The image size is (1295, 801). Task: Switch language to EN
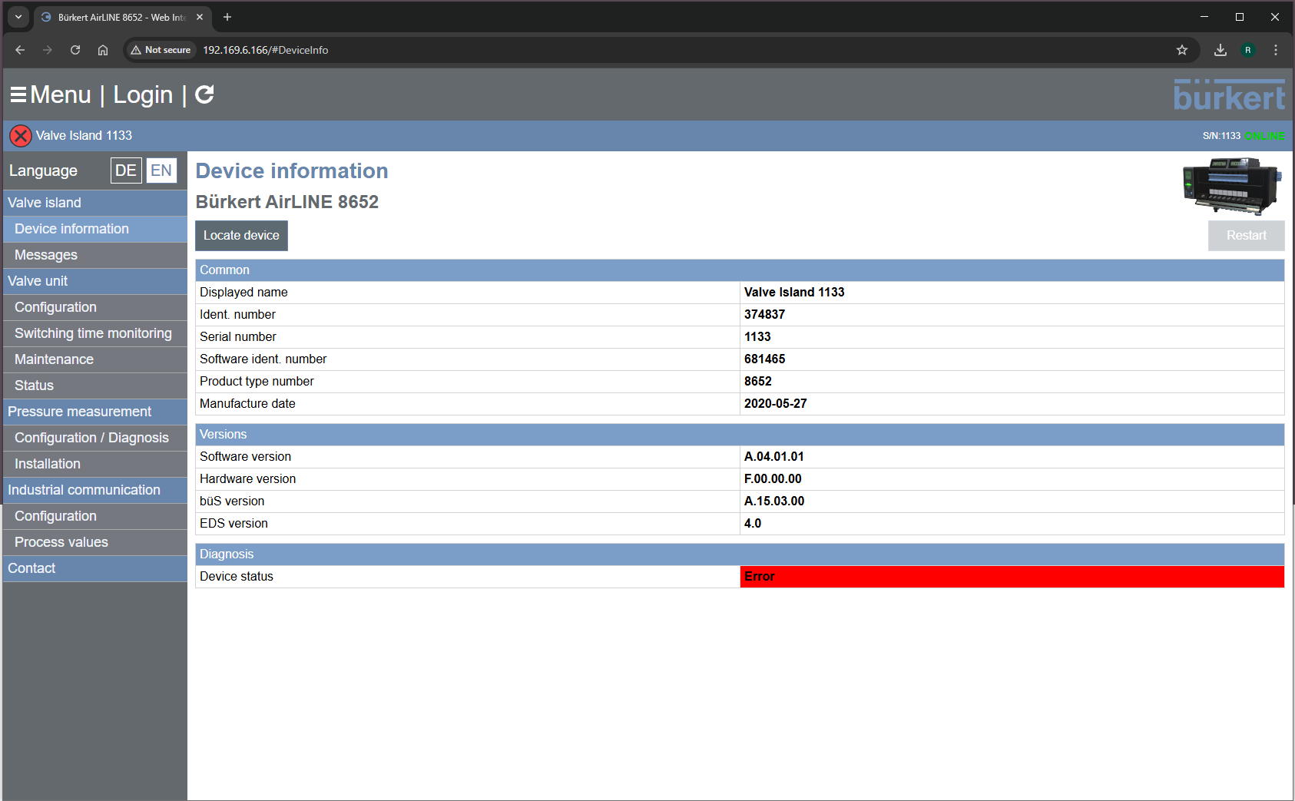161,170
